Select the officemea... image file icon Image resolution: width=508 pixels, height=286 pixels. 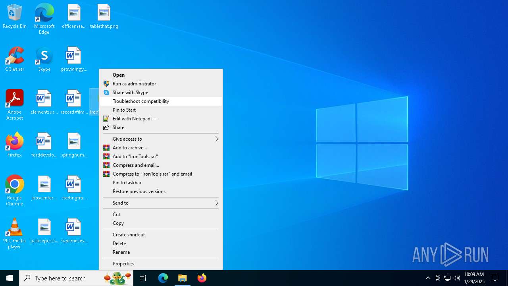[74, 17]
